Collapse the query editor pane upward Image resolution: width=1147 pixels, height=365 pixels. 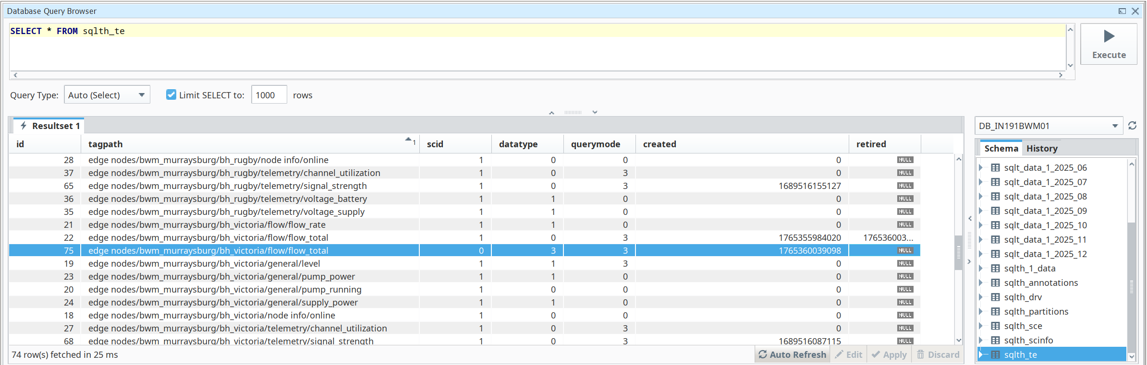[551, 113]
